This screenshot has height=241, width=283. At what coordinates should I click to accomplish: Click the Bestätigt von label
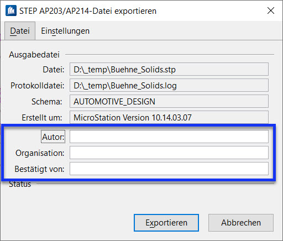pyautogui.click(x=39, y=169)
